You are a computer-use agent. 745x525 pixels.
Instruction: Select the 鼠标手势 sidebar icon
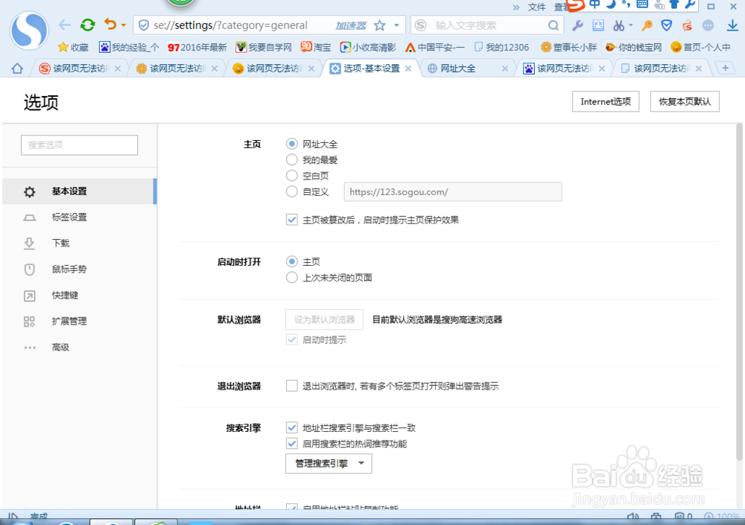(x=30, y=269)
